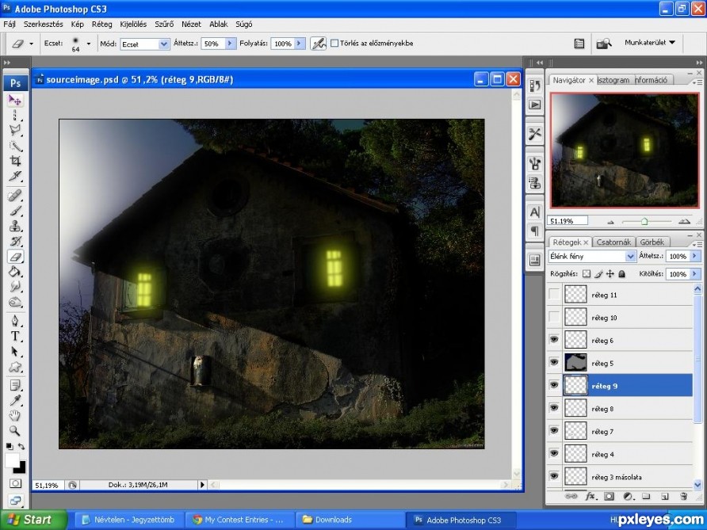Switch to the Csatornák tab
The width and height of the screenshot is (707, 530).
613,242
